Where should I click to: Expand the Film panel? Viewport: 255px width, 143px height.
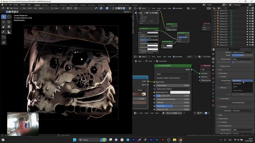click(220, 70)
